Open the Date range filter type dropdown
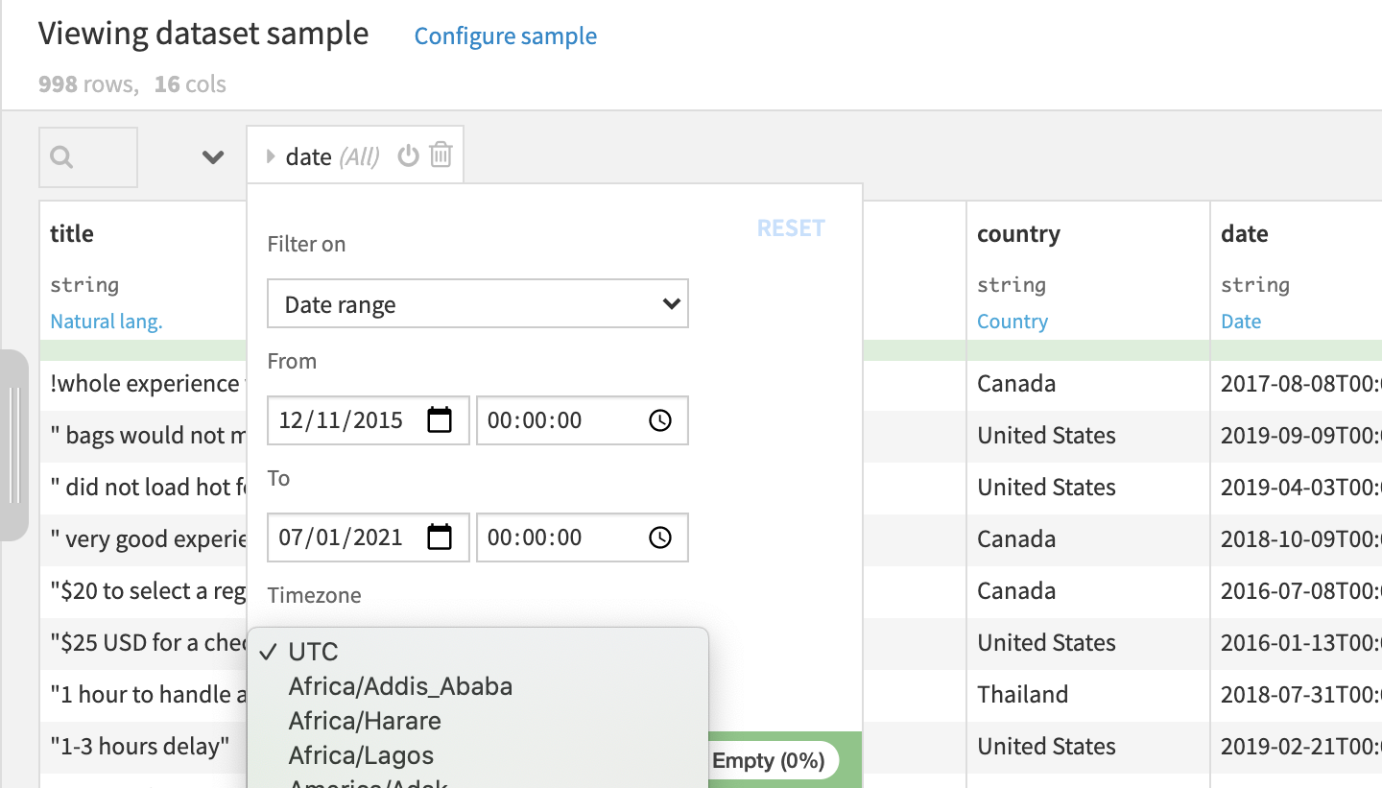This screenshot has height=788, width=1382. click(x=478, y=304)
